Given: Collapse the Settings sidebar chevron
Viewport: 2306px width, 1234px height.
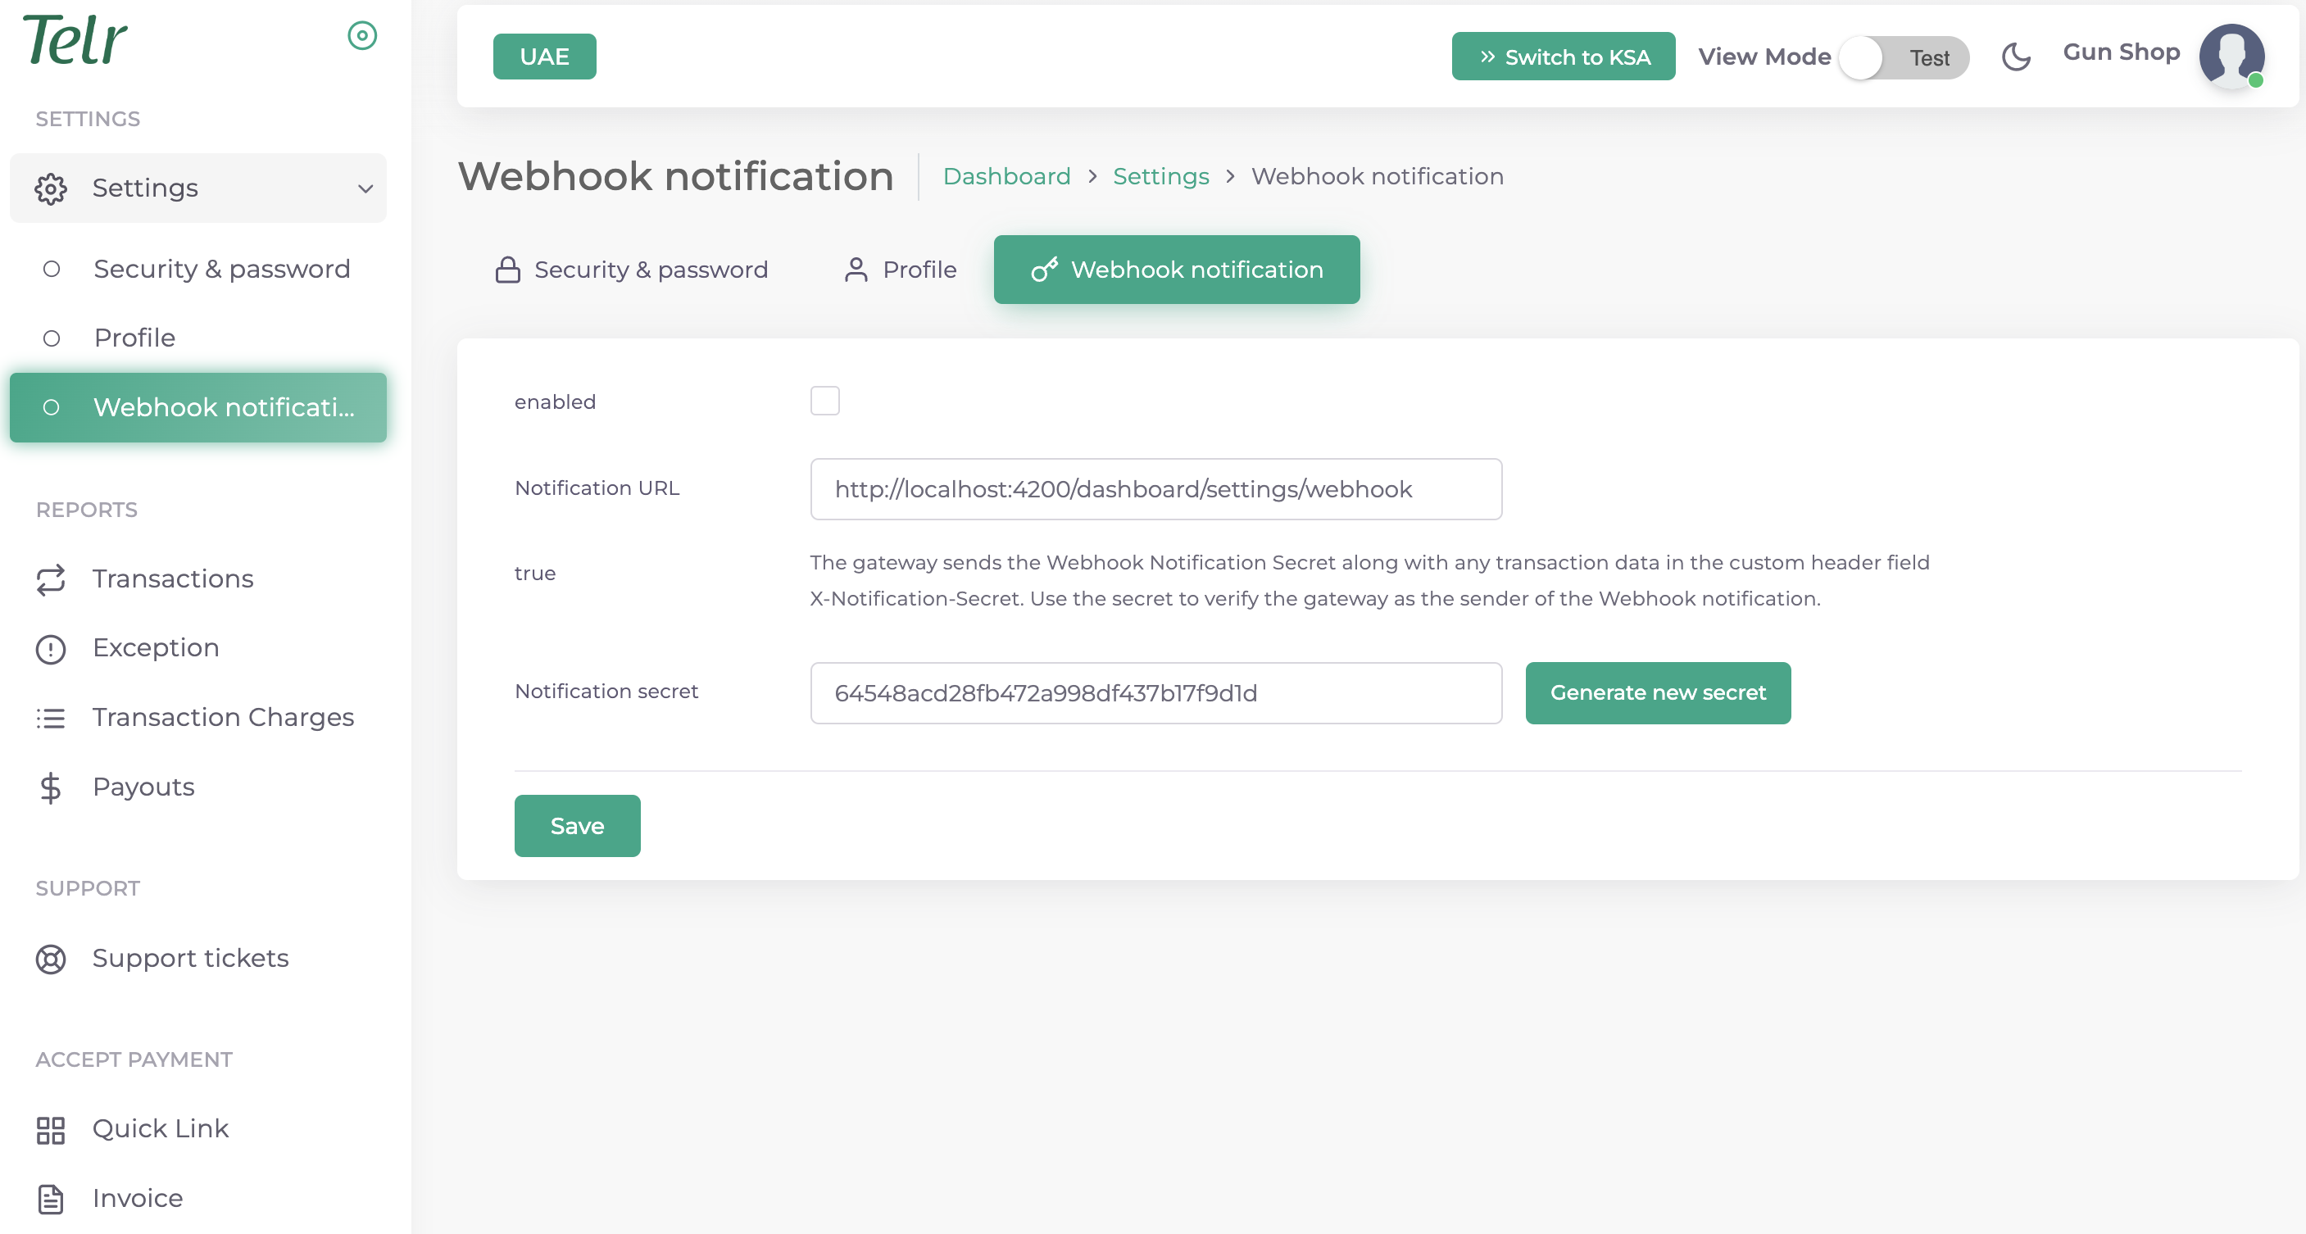Looking at the screenshot, I should [x=365, y=188].
